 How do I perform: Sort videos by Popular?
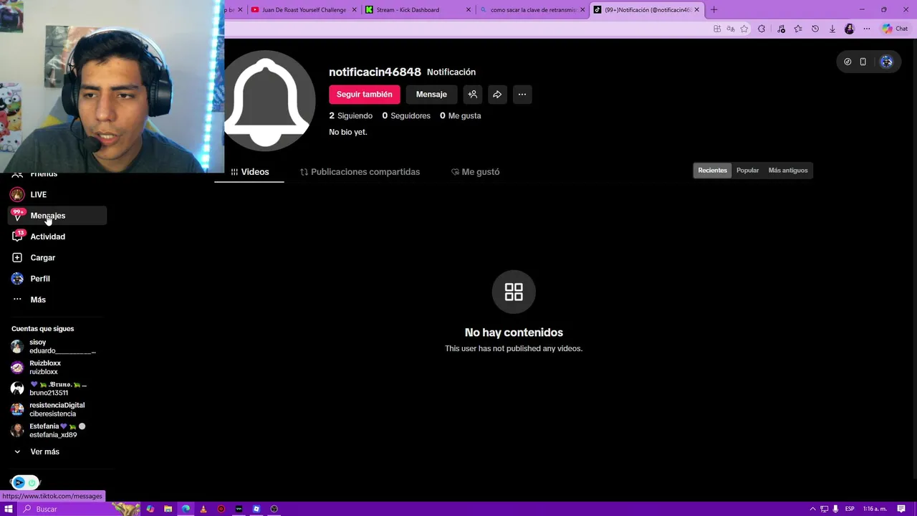click(747, 171)
